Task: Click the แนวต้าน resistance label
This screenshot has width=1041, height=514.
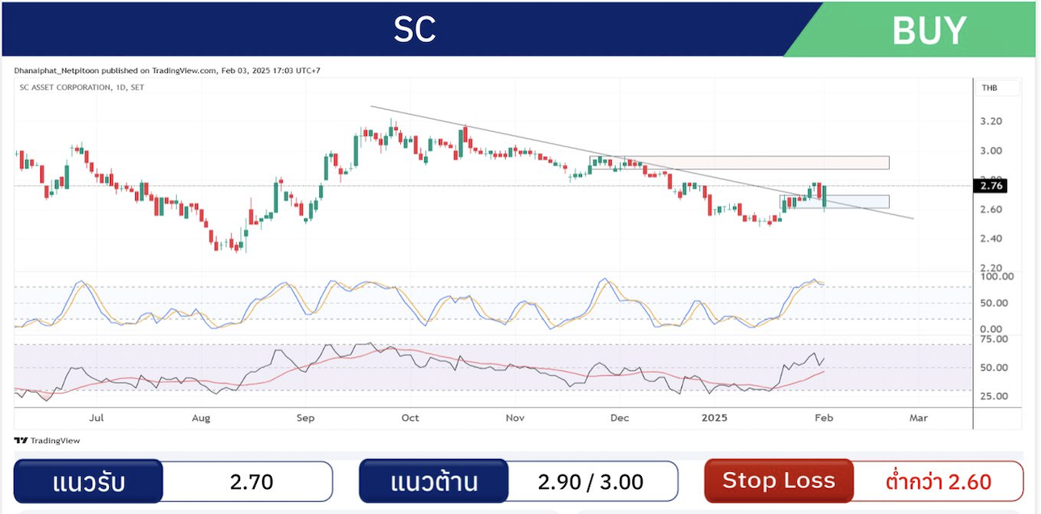Action: 434,482
